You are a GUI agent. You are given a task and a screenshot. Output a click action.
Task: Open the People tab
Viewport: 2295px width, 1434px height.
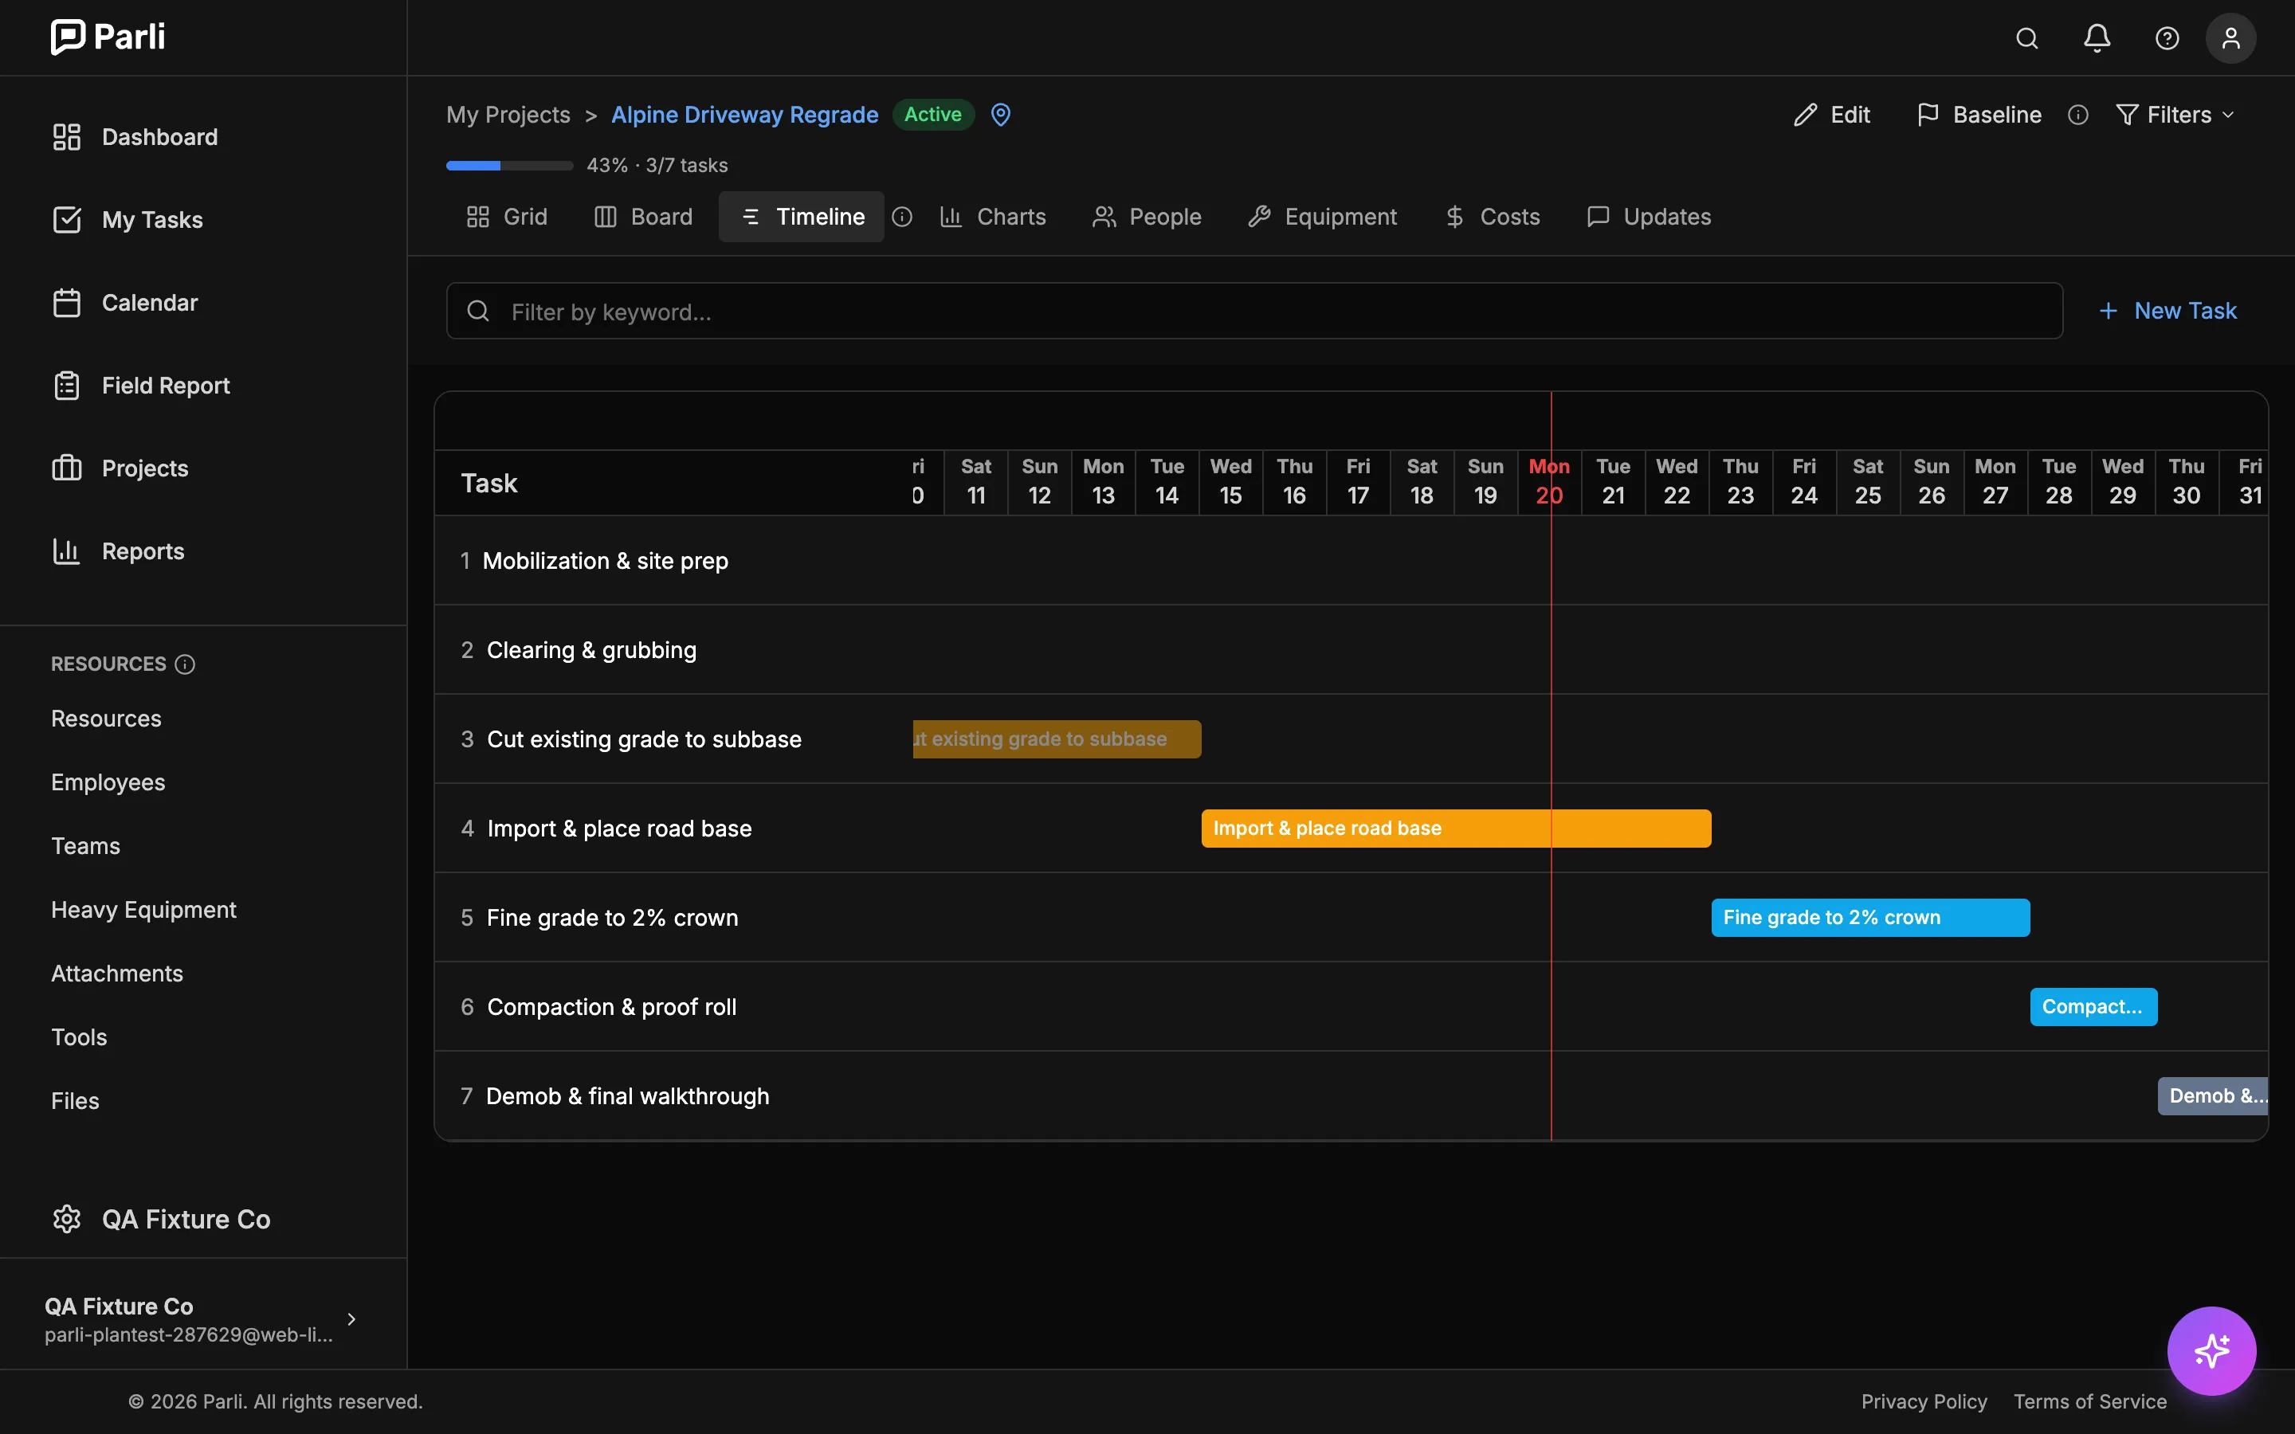tap(1147, 217)
